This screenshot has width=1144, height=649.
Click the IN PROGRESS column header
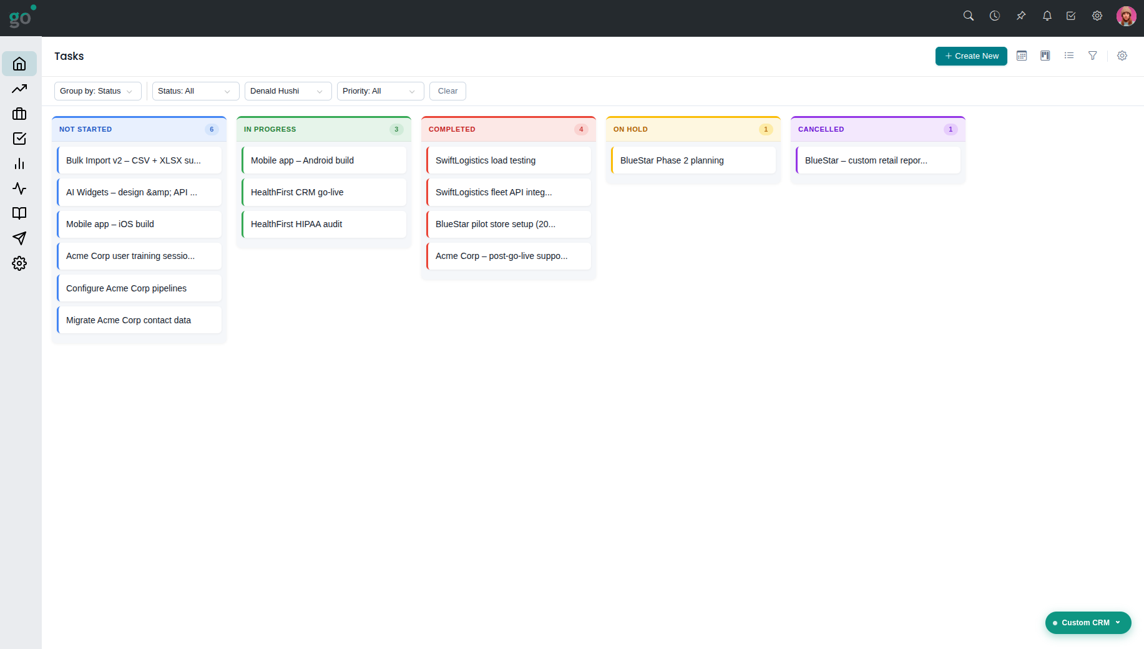[324, 129]
